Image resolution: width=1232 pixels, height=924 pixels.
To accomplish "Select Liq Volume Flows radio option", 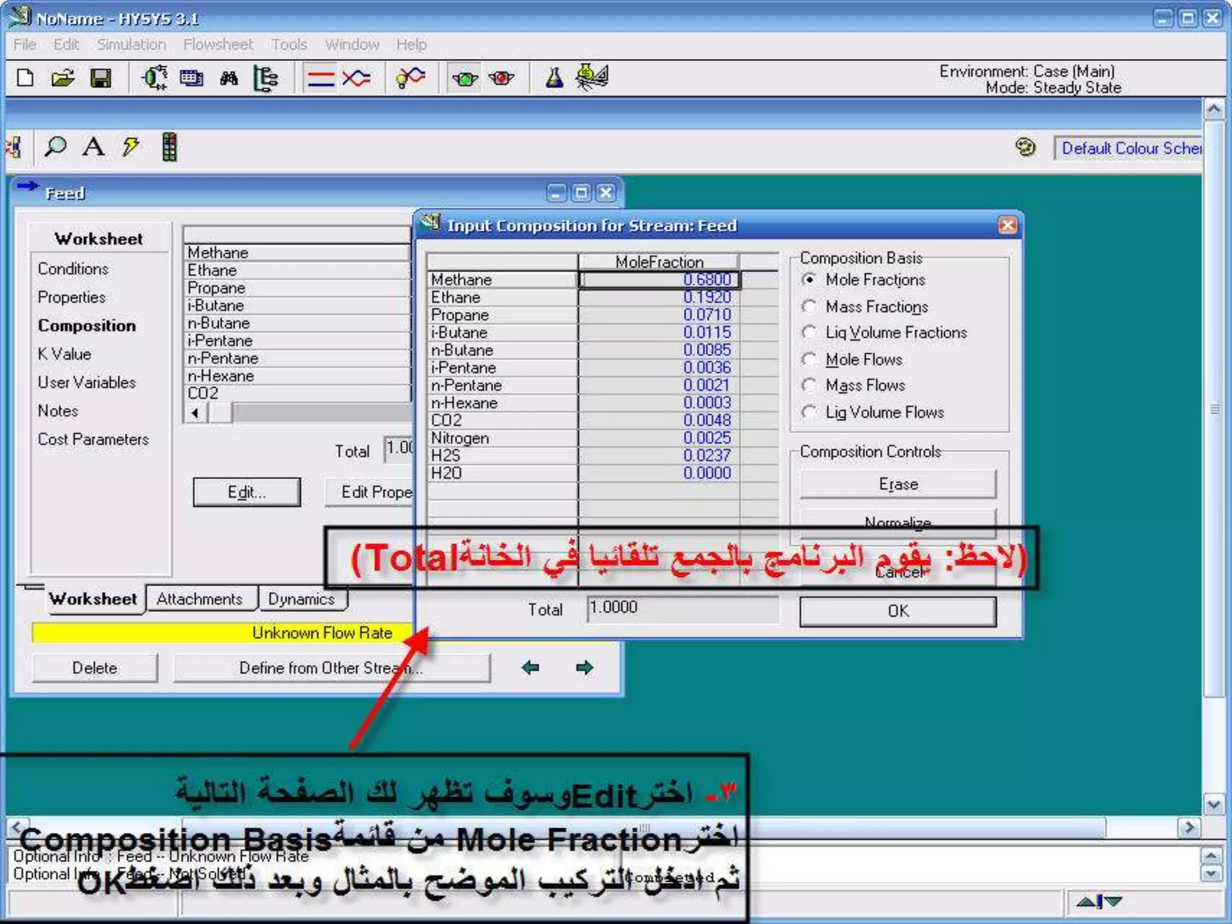I will click(x=810, y=413).
